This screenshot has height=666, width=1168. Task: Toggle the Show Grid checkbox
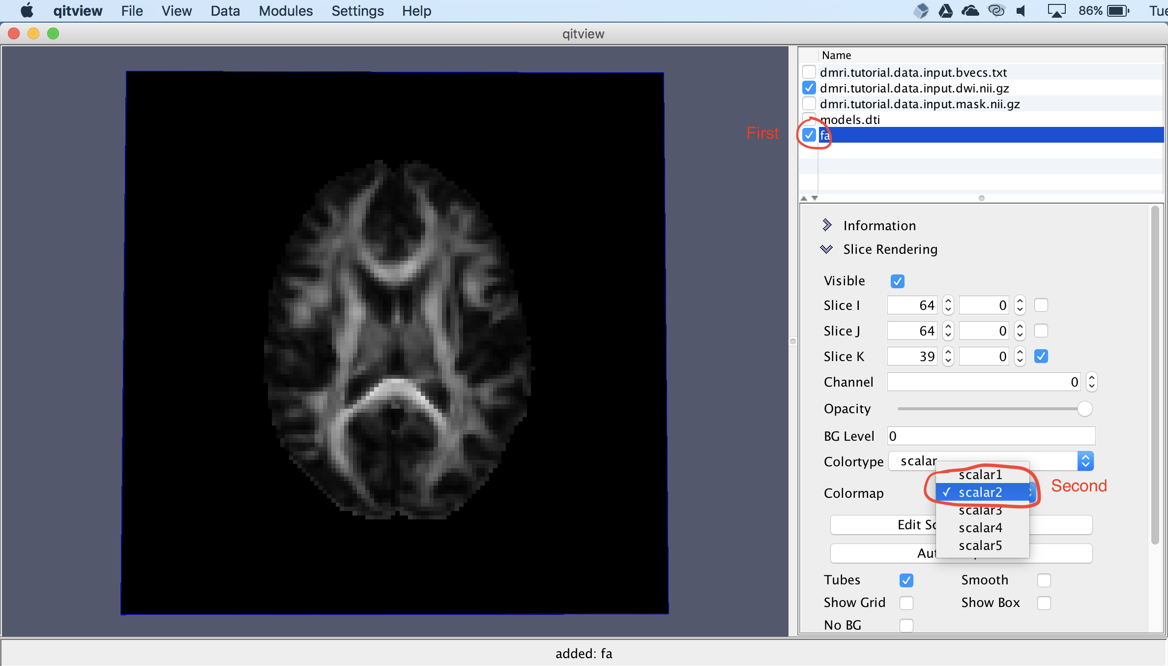[906, 603]
